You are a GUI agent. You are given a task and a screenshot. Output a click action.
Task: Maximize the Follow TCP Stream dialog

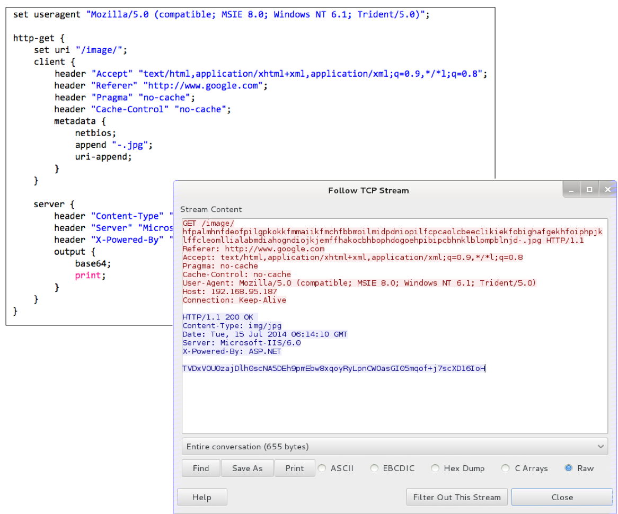click(589, 189)
